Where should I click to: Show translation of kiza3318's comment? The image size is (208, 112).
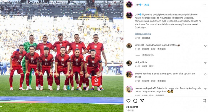coord(161,49)
